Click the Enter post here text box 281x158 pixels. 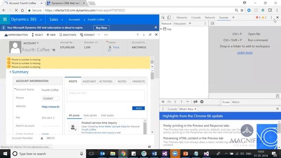click(x=105, y=96)
